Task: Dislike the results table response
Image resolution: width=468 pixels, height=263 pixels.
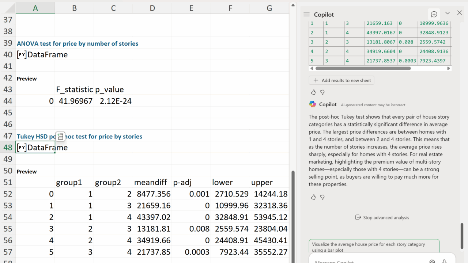Action: click(x=322, y=92)
